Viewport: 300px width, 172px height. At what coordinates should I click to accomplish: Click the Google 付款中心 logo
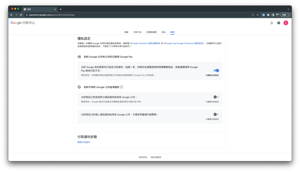coord(23,23)
